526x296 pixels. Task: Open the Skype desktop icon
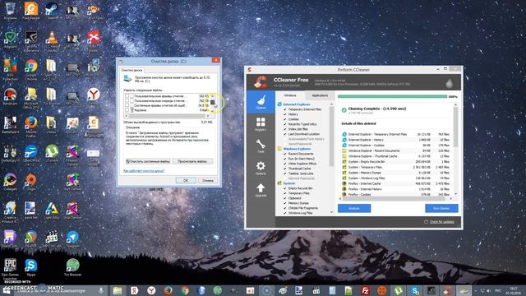[x=31, y=267]
